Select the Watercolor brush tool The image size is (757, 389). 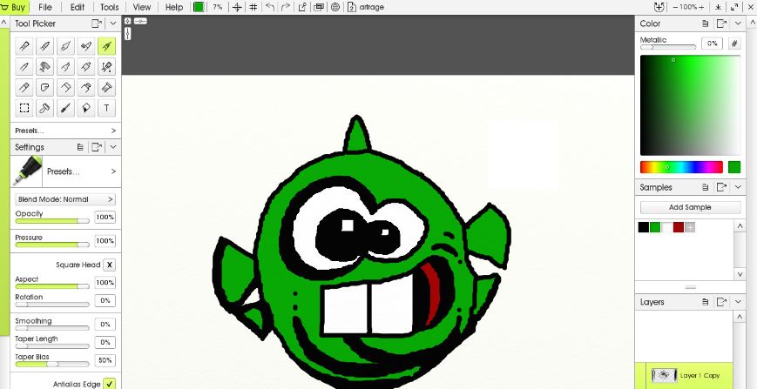tap(45, 46)
